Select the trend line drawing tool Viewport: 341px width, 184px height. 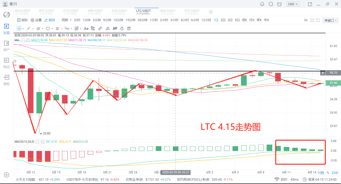tap(29, 28)
